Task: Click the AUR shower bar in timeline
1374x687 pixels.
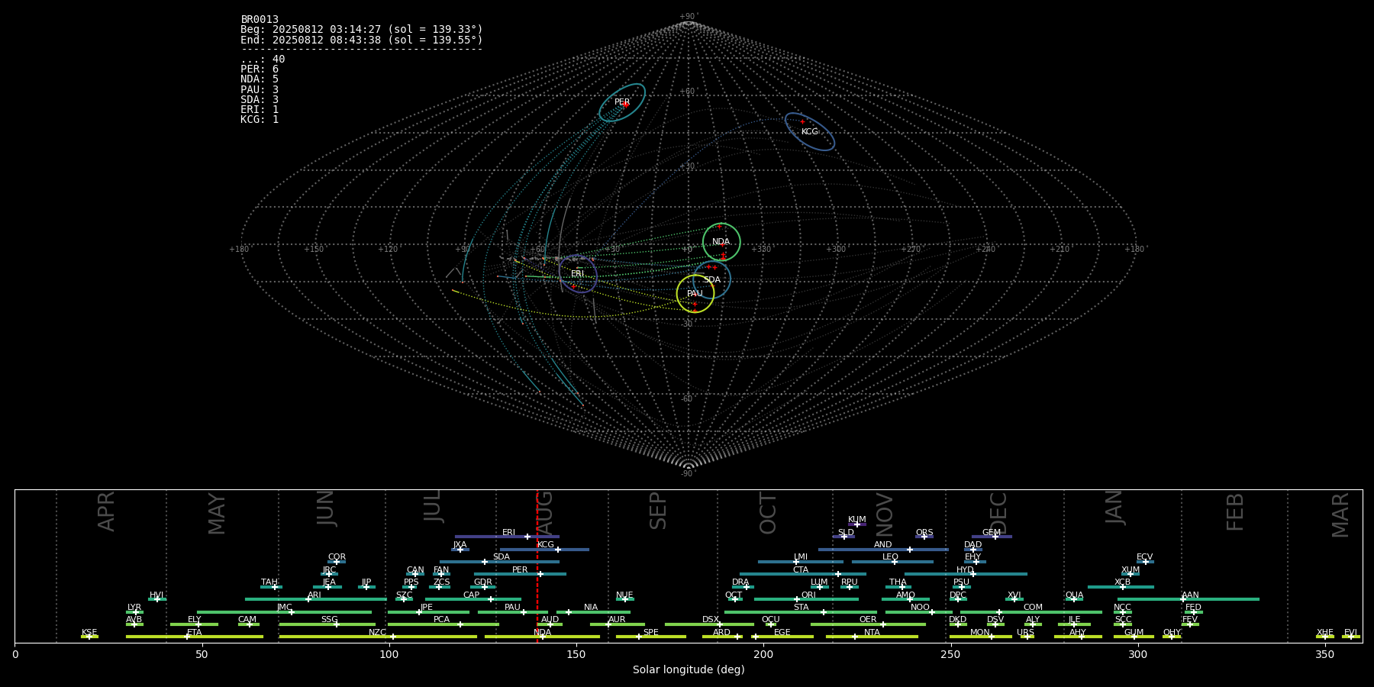Action: 617,624
